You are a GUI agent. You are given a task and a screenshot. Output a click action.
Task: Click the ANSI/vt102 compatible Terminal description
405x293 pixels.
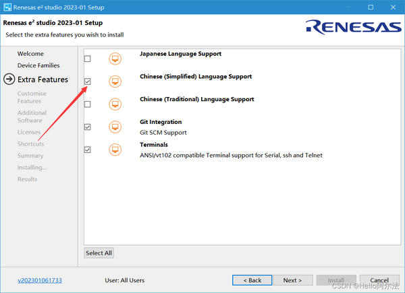(231, 156)
